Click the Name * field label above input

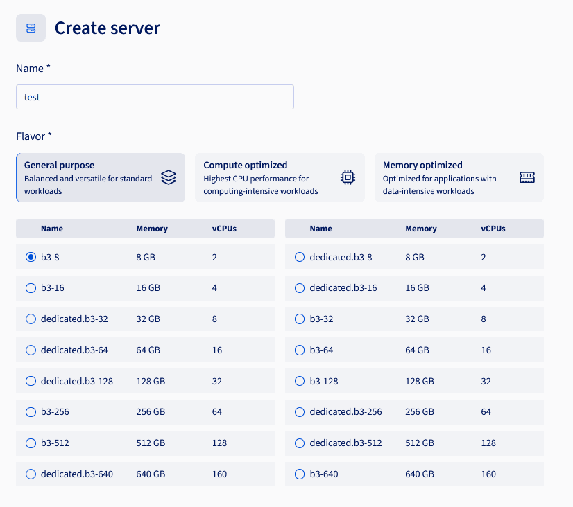(33, 69)
